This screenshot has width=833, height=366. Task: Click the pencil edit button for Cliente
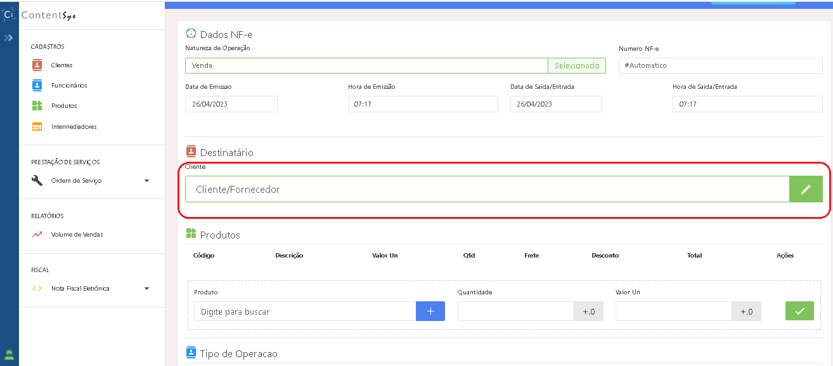[x=806, y=189]
